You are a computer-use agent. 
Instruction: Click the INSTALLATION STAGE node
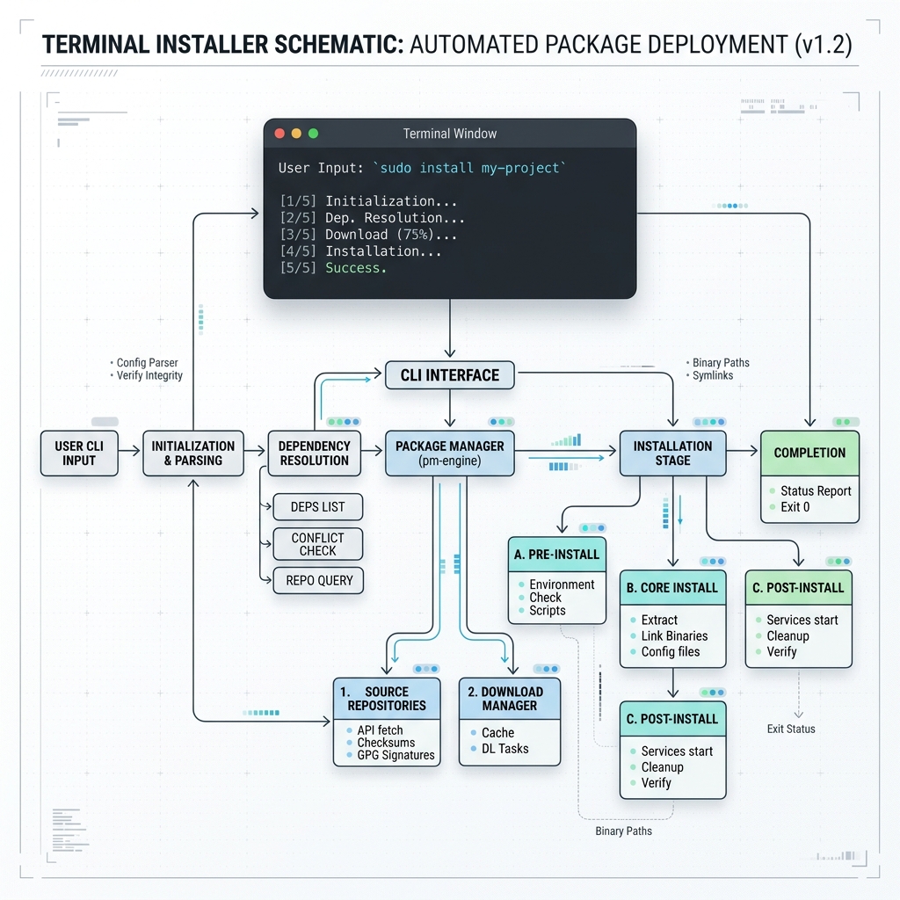pos(672,453)
